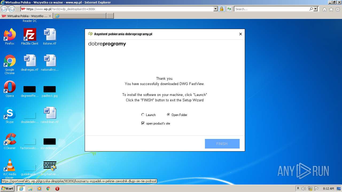Click the 8:12 AM system clock
Viewport: 342px width, 192px height.
coord(328,189)
